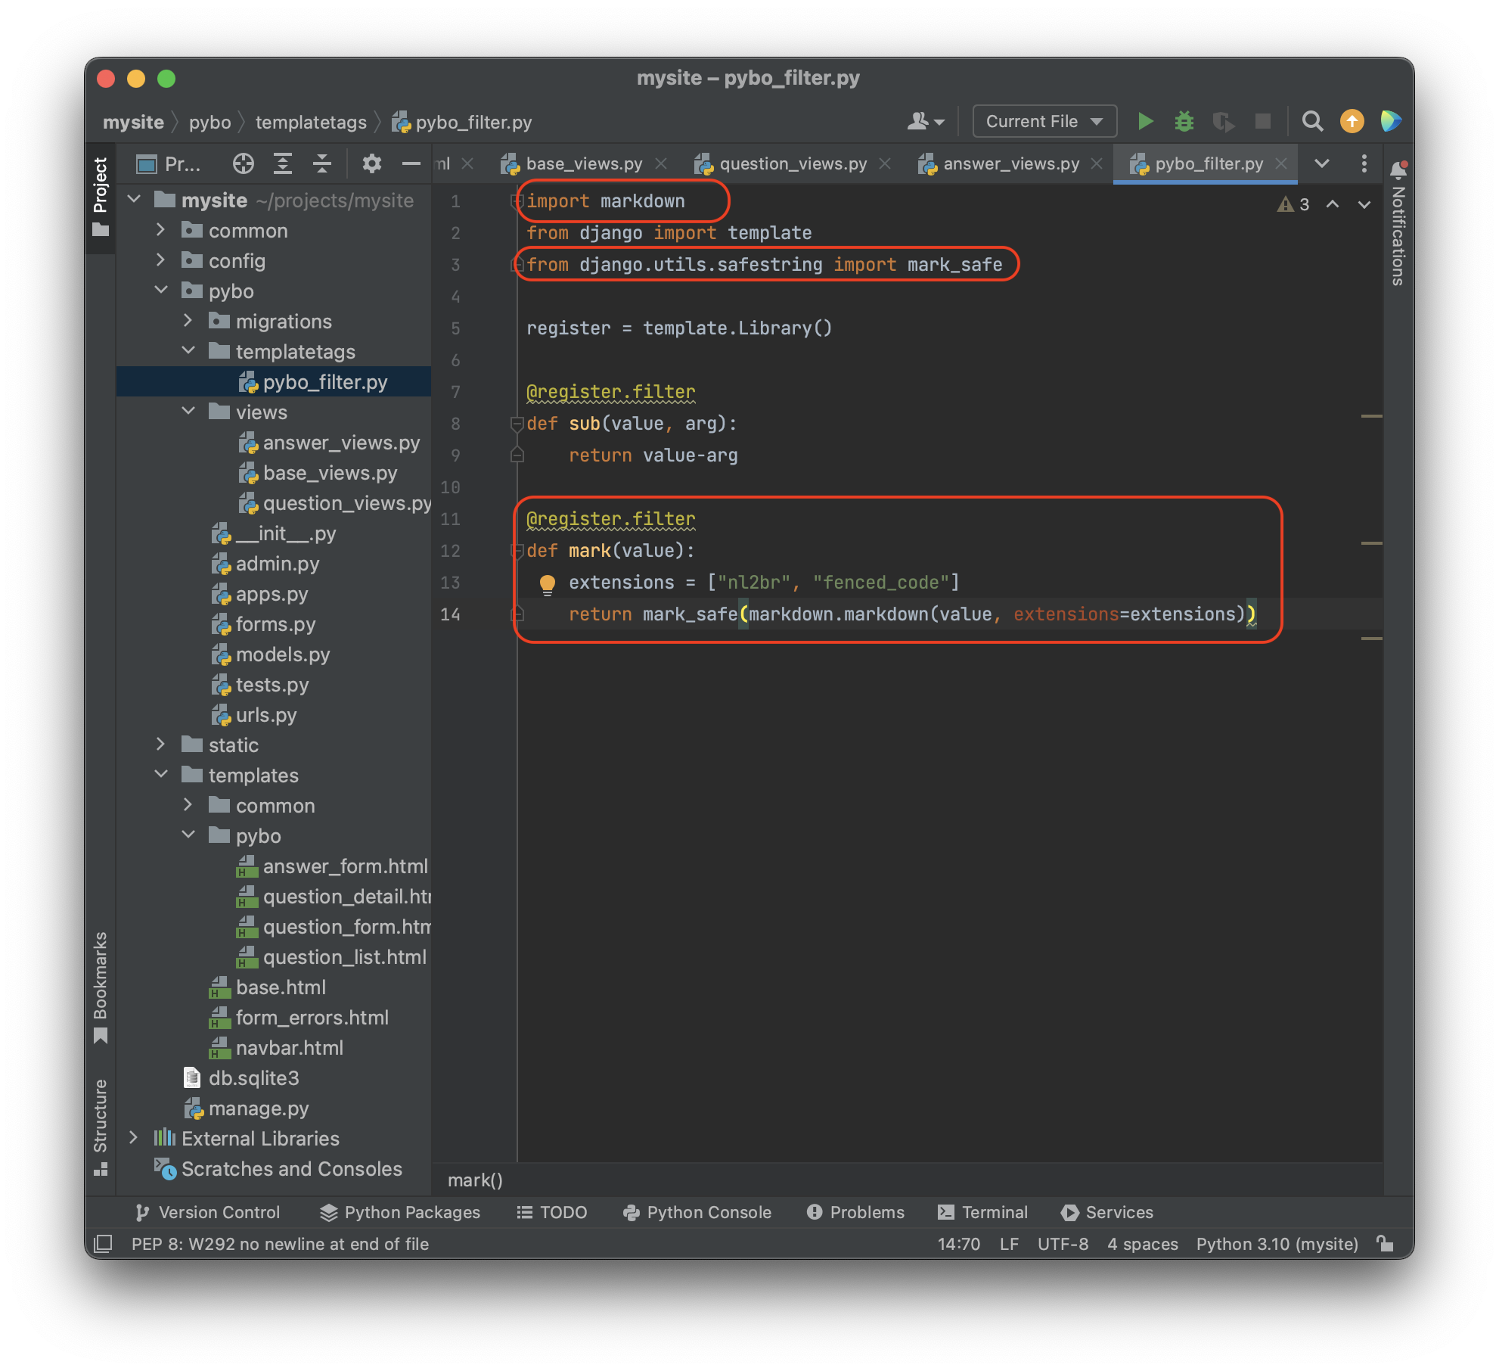Open models.py in the project tree

pyautogui.click(x=282, y=654)
